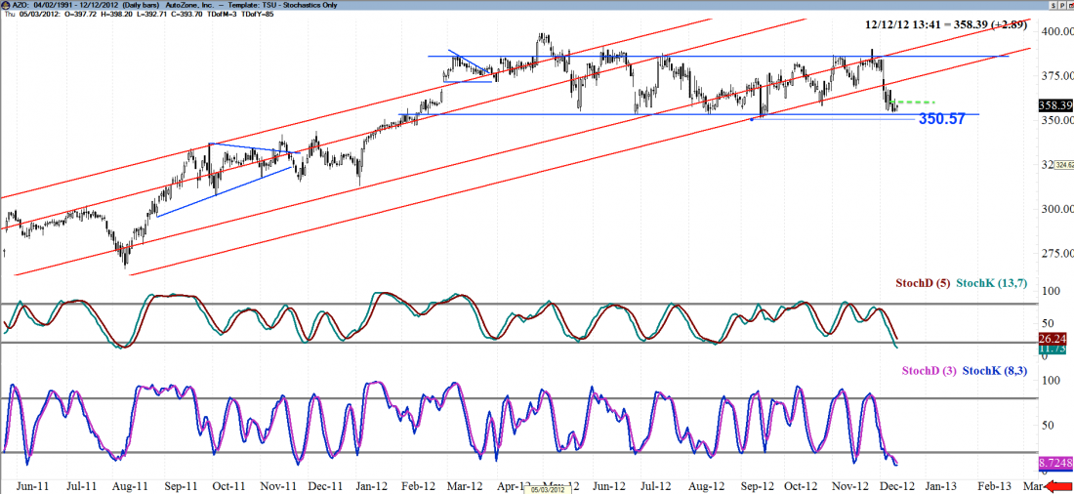1074x494 pixels.
Task: Click the teal 11.73 StochK value tag
Action: (1053, 349)
